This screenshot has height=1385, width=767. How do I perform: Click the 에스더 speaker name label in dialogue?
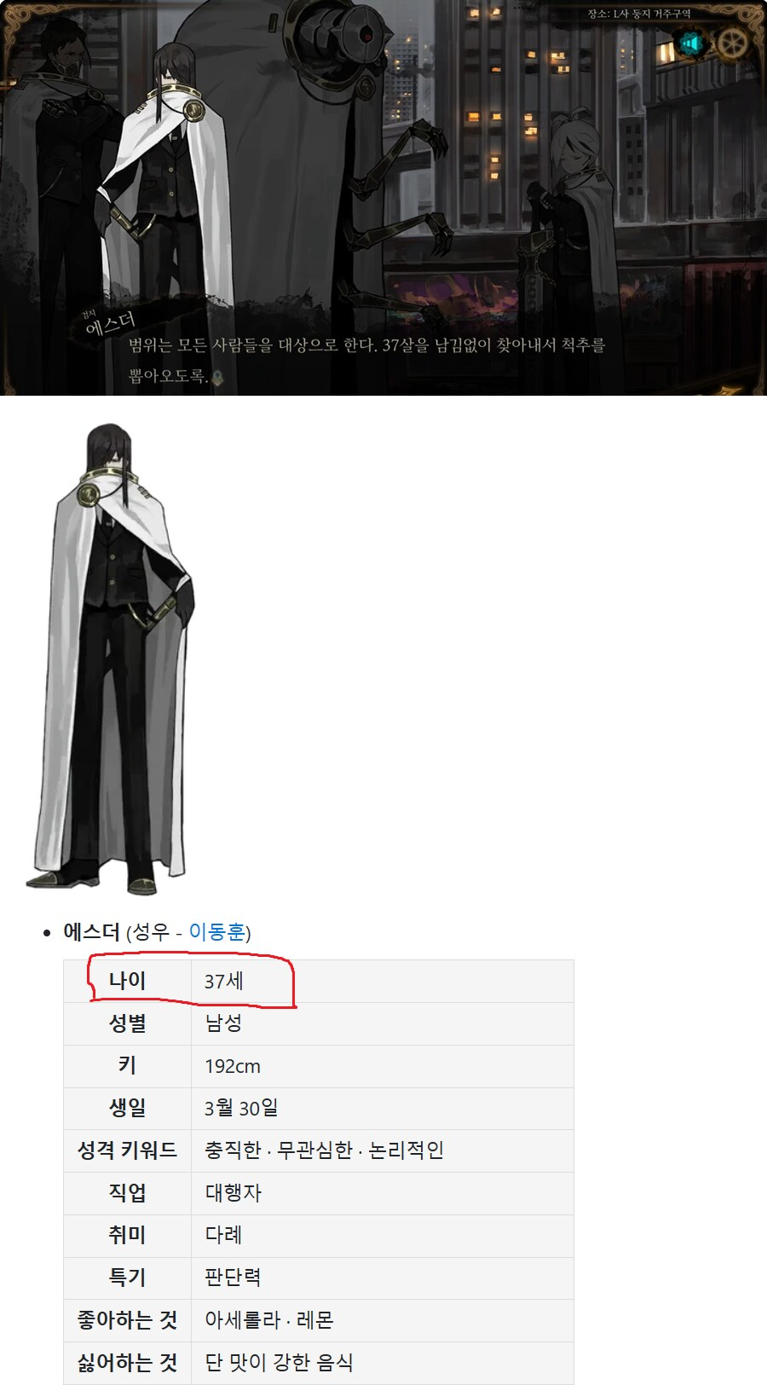point(110,323)
